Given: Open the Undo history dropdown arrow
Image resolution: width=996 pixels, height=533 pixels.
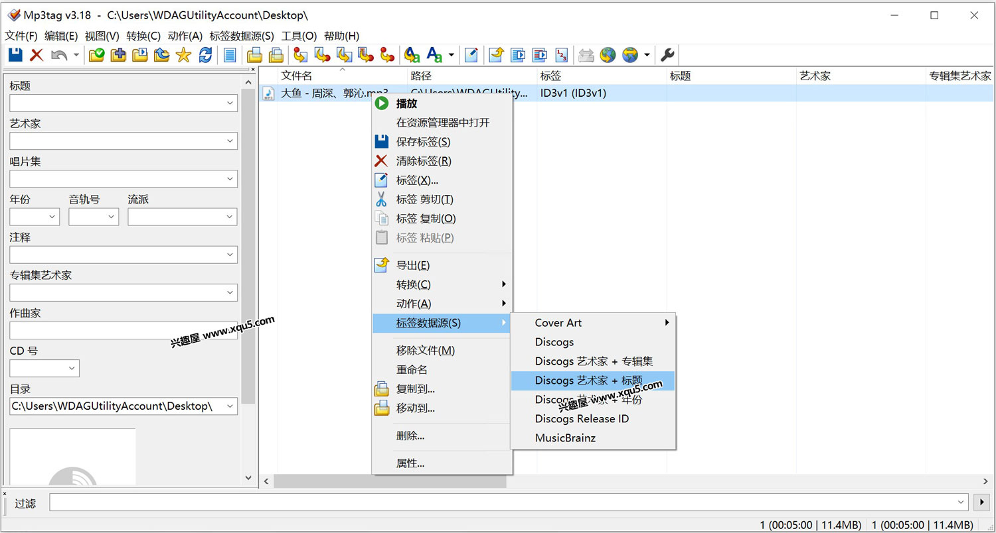Looking at the screenshot, I should [76, 55].
